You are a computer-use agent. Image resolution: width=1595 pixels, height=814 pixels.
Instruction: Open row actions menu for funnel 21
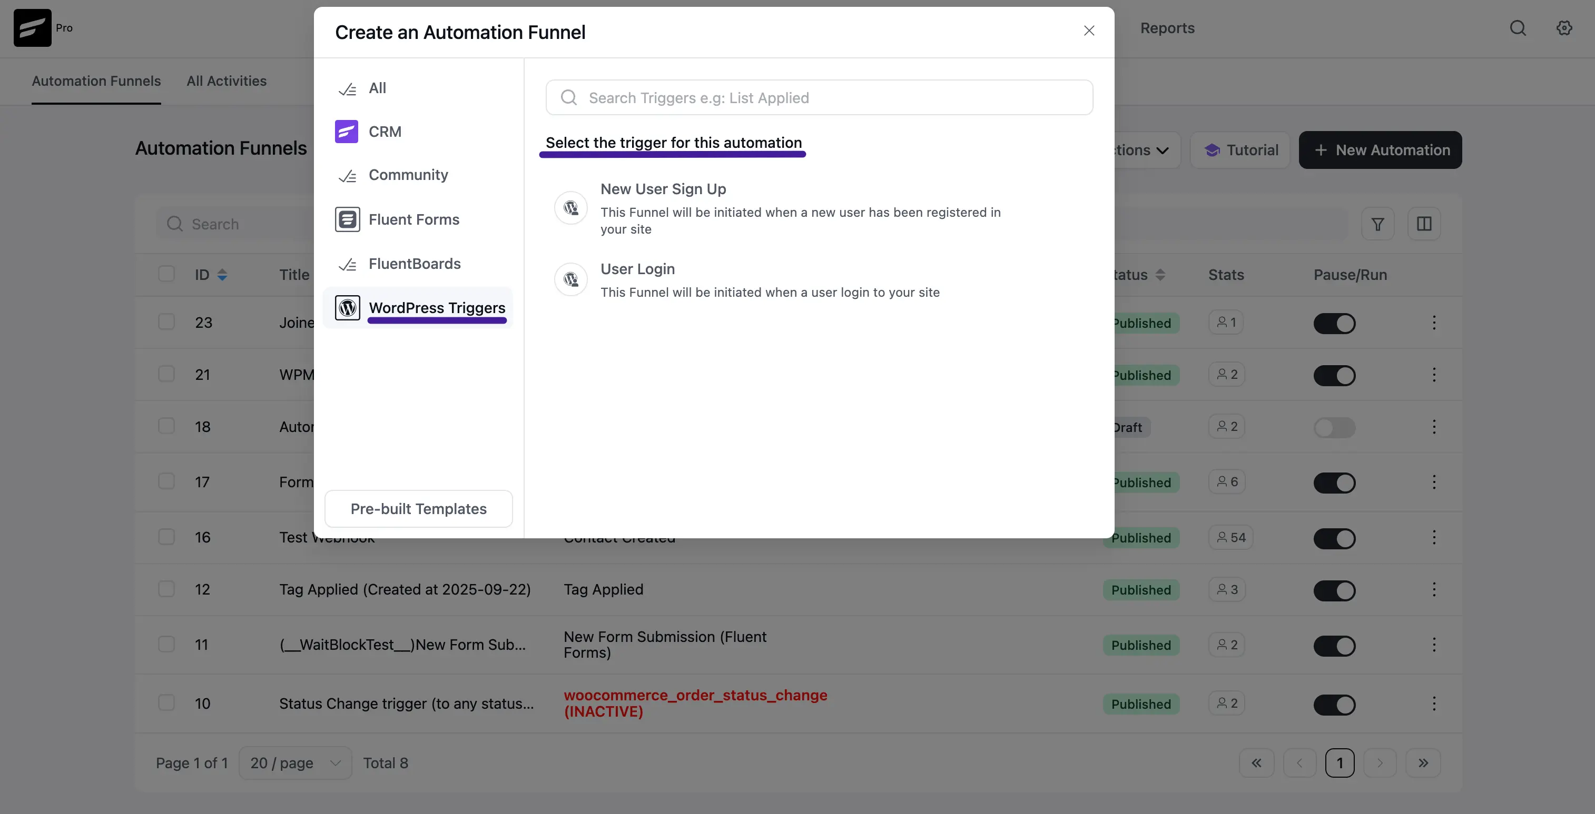(1434, 374)
